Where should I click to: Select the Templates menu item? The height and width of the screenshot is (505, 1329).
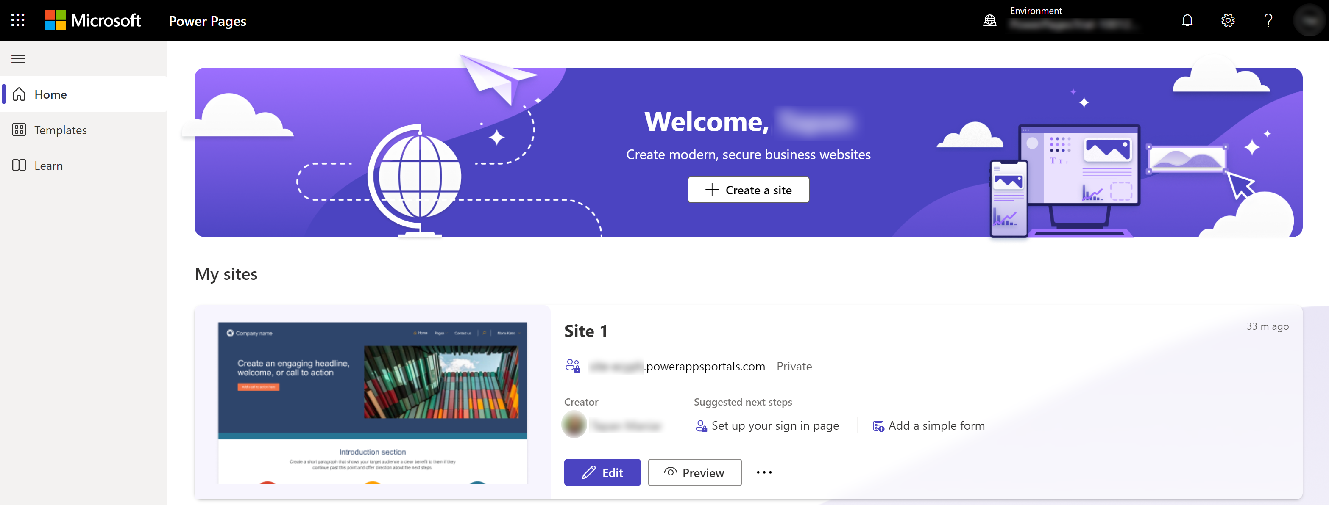[60, 130]
